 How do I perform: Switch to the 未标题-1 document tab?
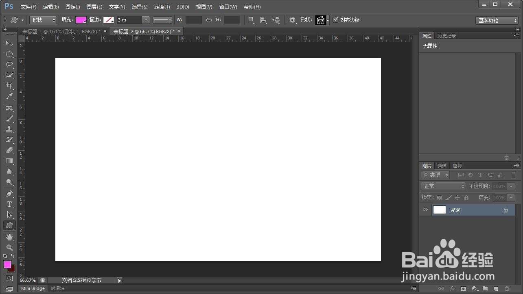[61, 31]
